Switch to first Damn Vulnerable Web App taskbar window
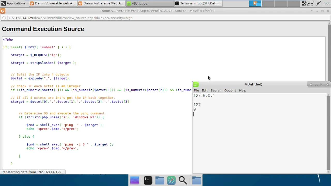Screen dimensions: 331x186 53,3
